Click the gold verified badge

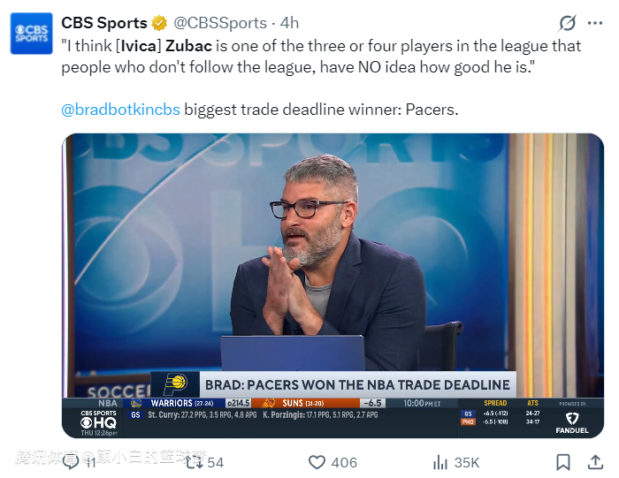(x=159, y=23)
